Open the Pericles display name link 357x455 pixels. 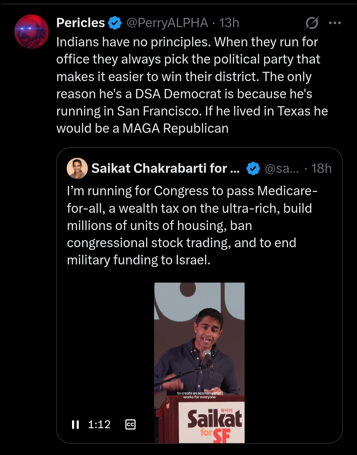click(80, 23)
